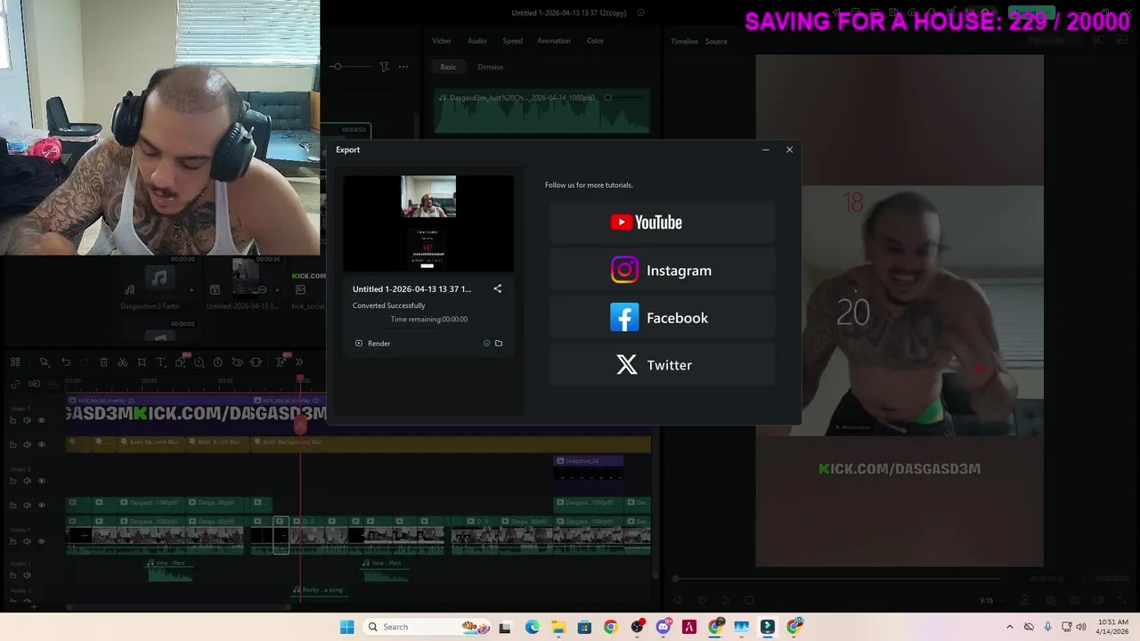Expand more timeline tools with double chevron
1140x641 pixels.
coord(299,362)
